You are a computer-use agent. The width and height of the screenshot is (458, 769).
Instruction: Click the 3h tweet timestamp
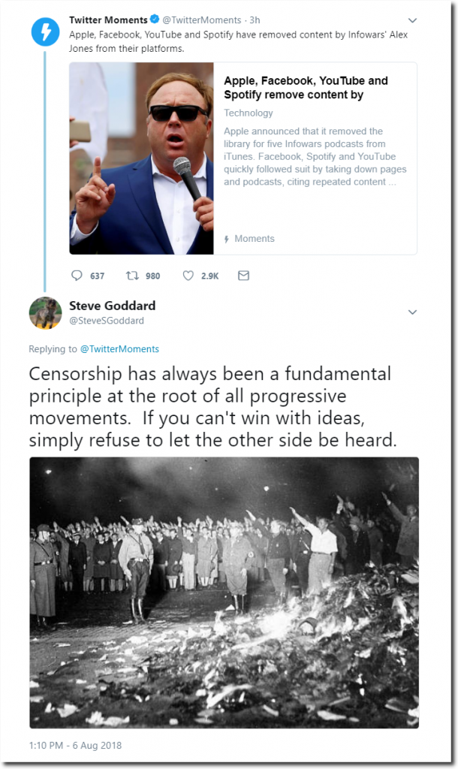click(255, 20)
